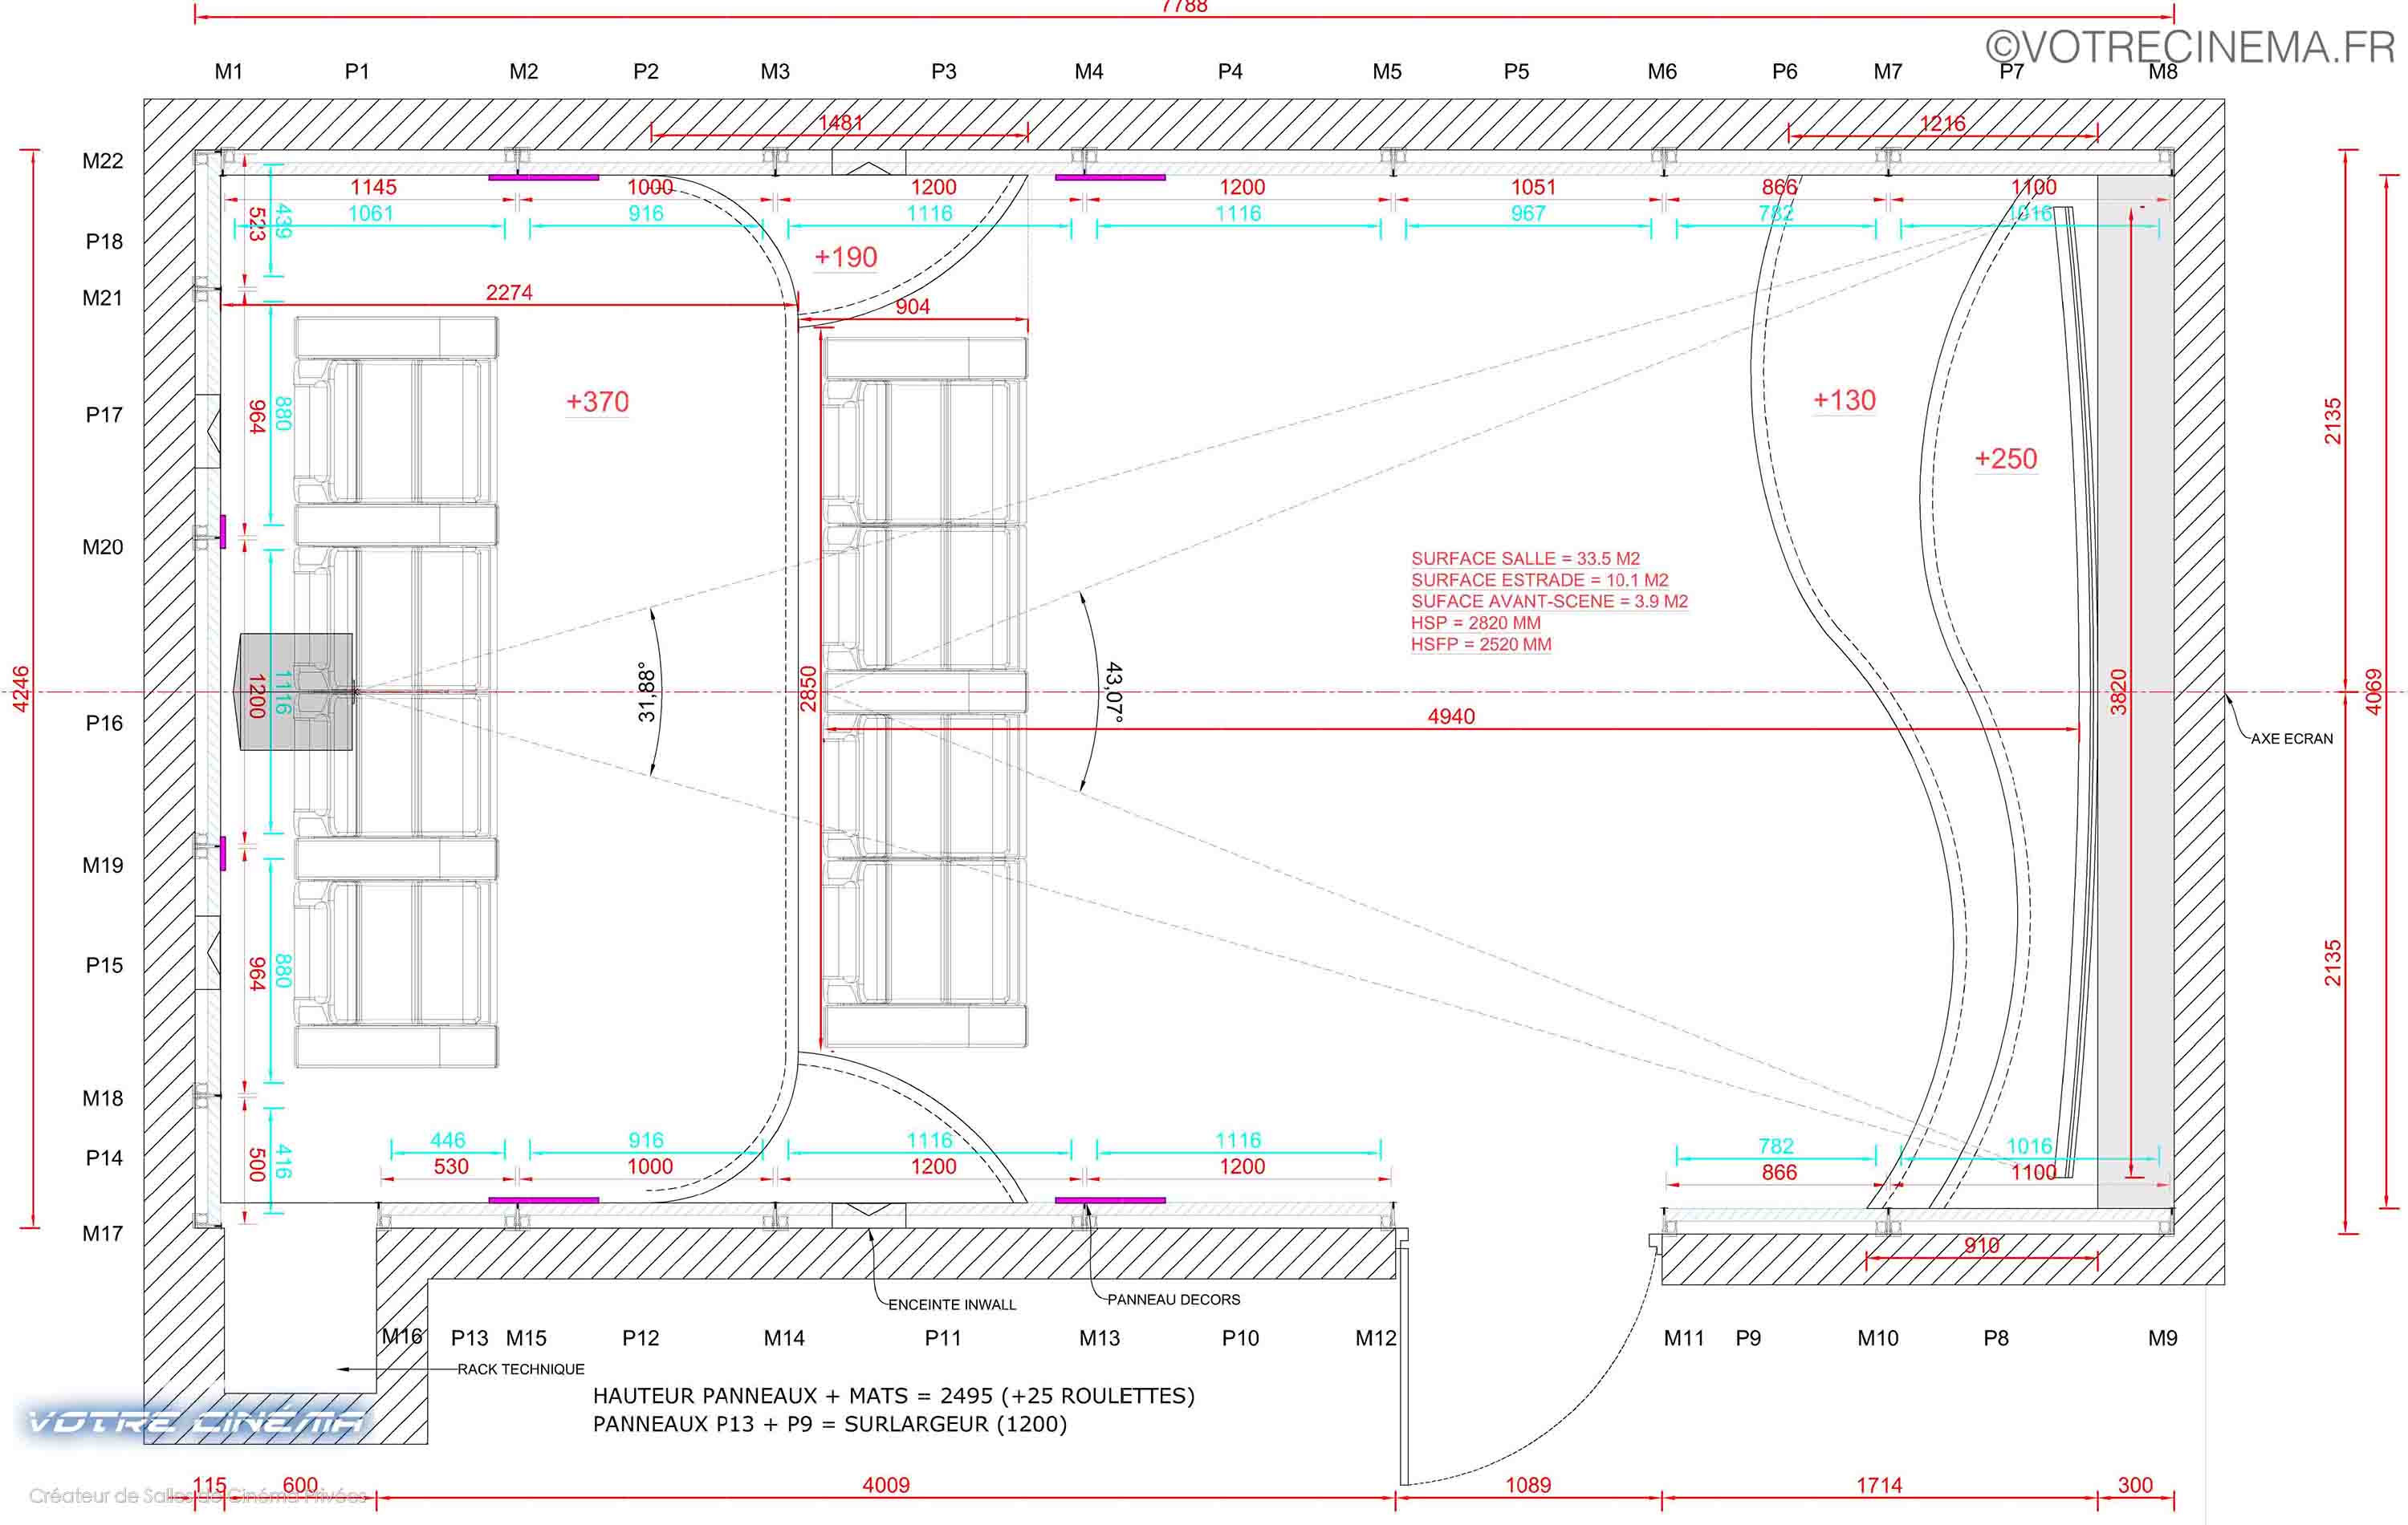This screenshot has height=1525, width=2408.
Task: Select the panel label "P17"
Action: click(104, 415)
